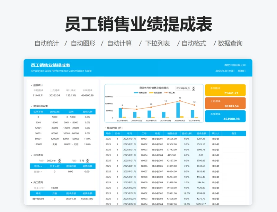The width and height of the screenshot is (277, 212).
Task: Select the tall blue bar for 2025年06月
Action: pyautogui.click(x=178, y=110)
